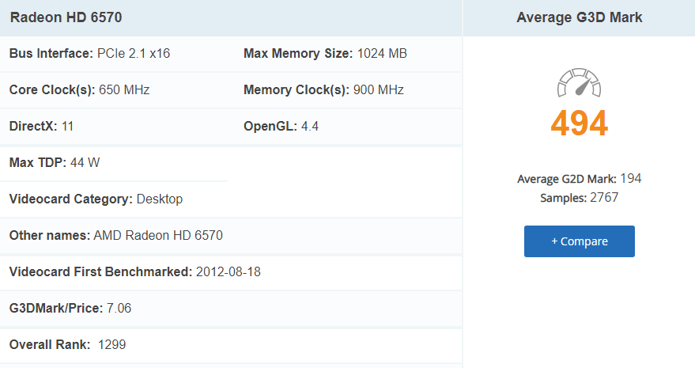The image size is (695, 368).
Task: Select the Other names AMD Radeon row
Action: pos(115,236)
